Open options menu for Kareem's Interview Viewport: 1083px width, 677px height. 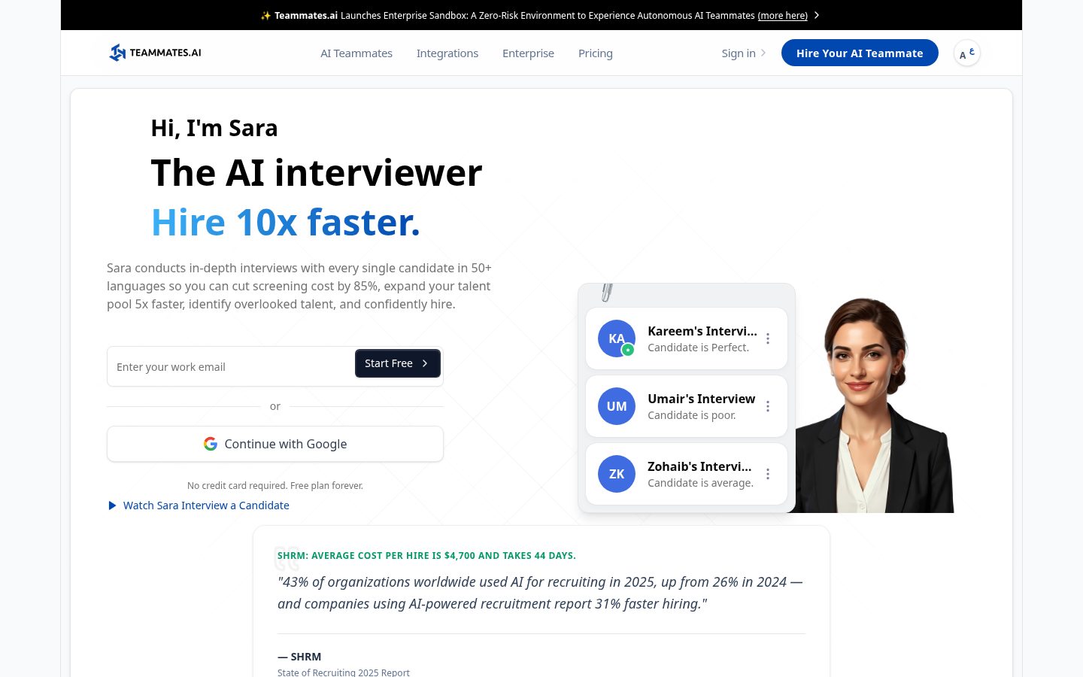click(768, 338)
